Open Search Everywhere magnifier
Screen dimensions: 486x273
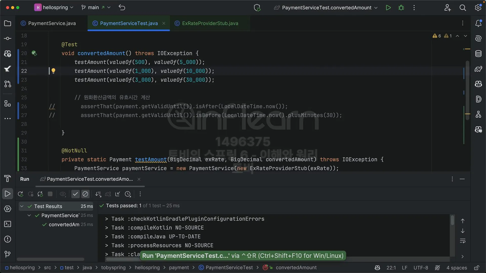463,8
